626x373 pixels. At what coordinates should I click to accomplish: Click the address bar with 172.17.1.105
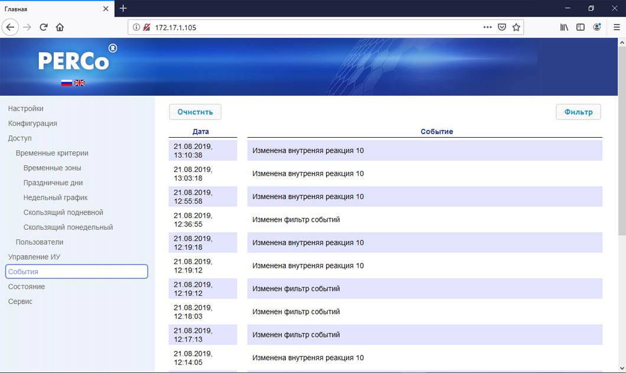[313, 27]
